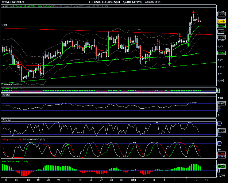Click the 8 date axis label
Screen dimensions: 228x183
[186, 180]
